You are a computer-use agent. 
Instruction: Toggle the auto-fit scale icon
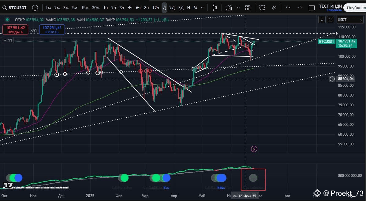click(331, 20)
